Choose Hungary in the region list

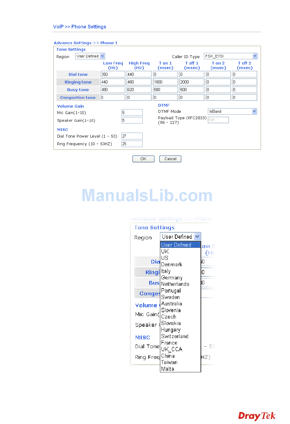(180, 330)
